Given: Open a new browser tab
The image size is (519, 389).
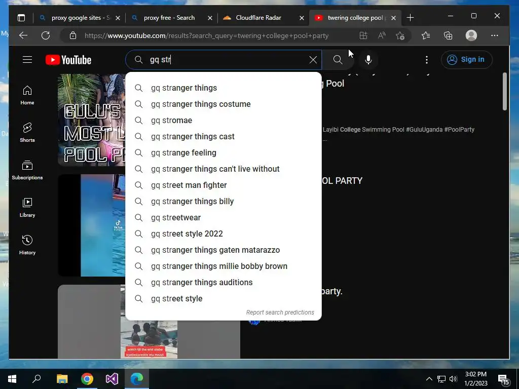Looking at the screenshot, I should 410,18.
